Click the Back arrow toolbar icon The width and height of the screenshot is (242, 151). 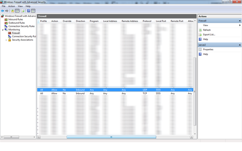click(3, 11)
